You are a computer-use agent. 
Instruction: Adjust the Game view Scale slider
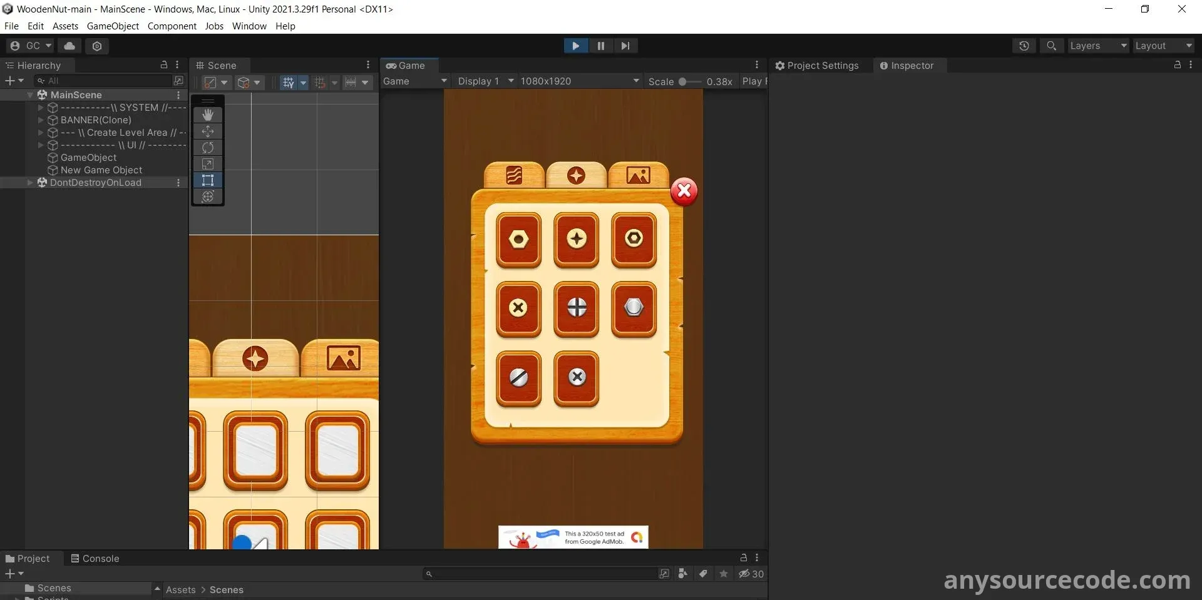(684, 81)
